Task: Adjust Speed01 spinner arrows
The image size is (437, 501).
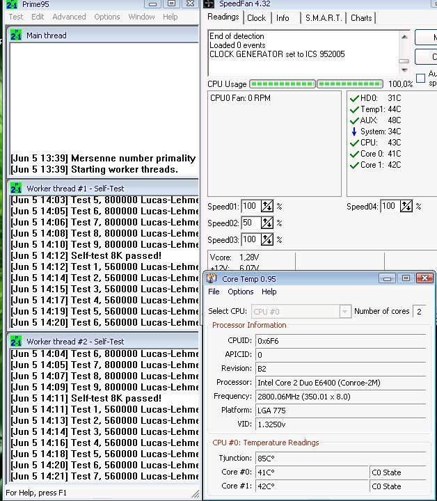Action: pyautogui.click(x=267, y=207)
